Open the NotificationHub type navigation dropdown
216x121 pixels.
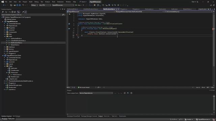(x=139, y=12)
